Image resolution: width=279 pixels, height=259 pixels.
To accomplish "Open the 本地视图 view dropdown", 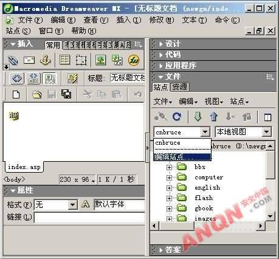I will [267, 132].
